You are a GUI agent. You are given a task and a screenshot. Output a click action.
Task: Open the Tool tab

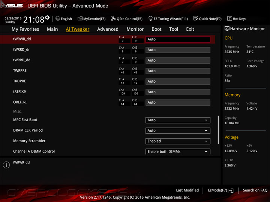(174, 29)
